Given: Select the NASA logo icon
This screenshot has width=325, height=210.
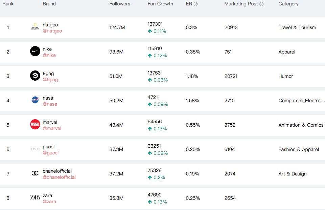Looking at the screenshot, I should pyautogui.click(x=35, y=100).
